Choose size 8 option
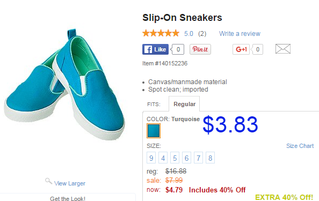Viewport: 319px width, 201px height. [210, 158]
